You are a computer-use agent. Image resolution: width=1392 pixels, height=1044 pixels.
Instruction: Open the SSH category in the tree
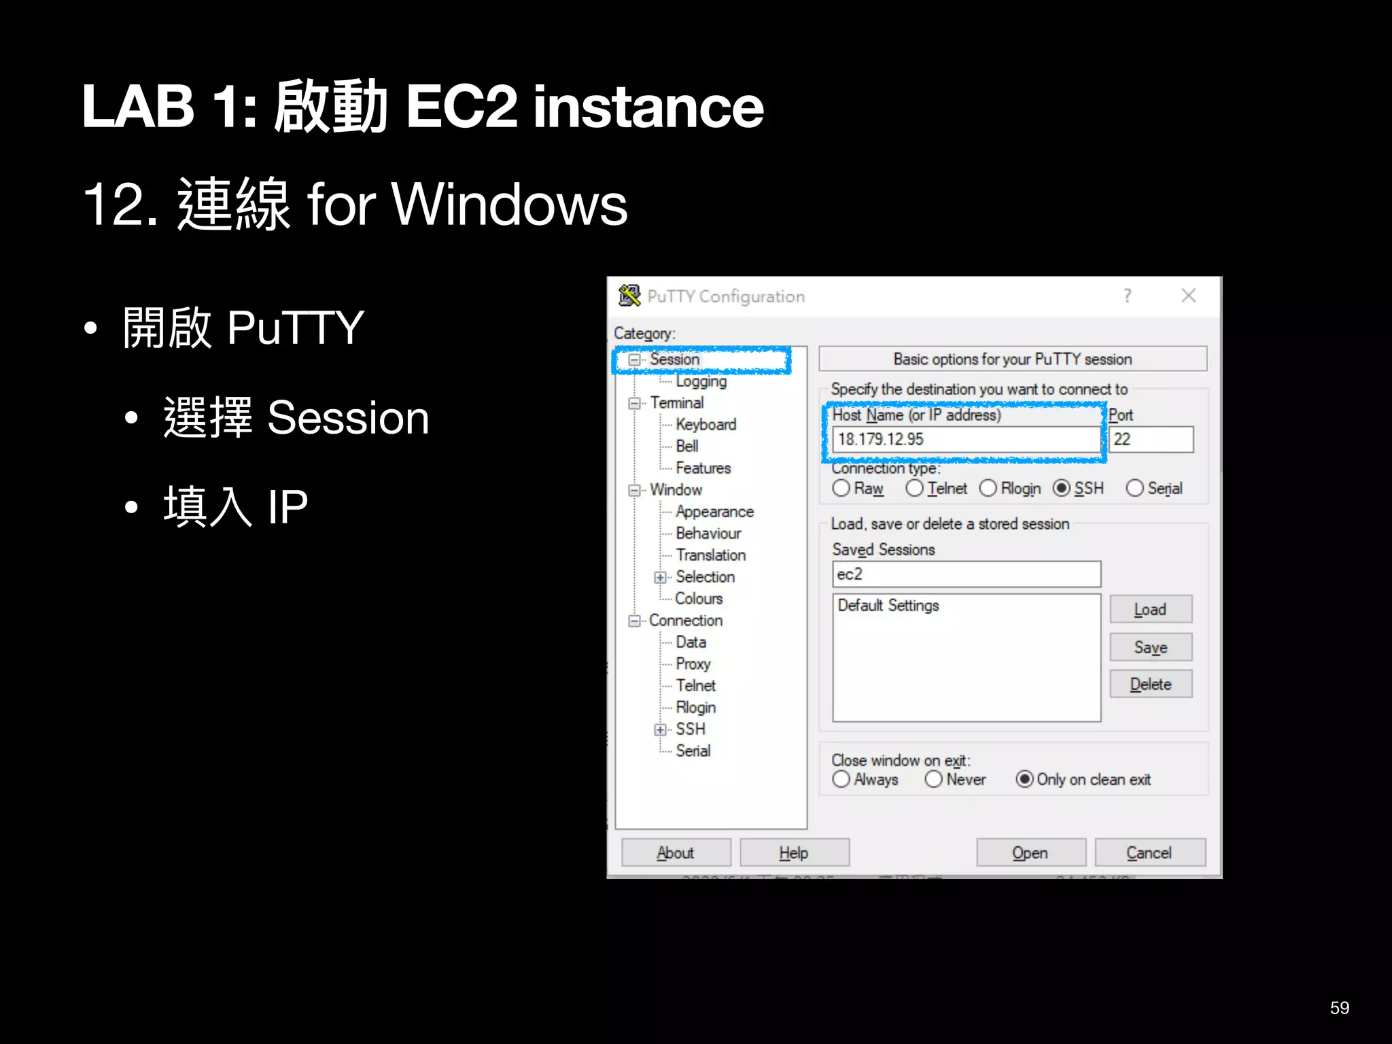pyautogui.click(x=690, y=729)
